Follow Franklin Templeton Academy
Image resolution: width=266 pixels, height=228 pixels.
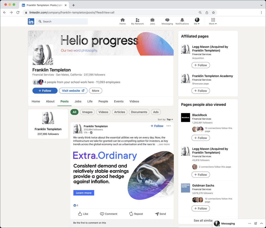201,91
